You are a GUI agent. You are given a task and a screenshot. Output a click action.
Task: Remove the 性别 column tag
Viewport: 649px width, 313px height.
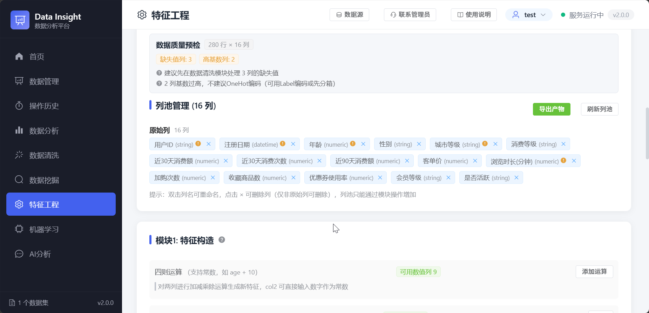pos(419,144)
